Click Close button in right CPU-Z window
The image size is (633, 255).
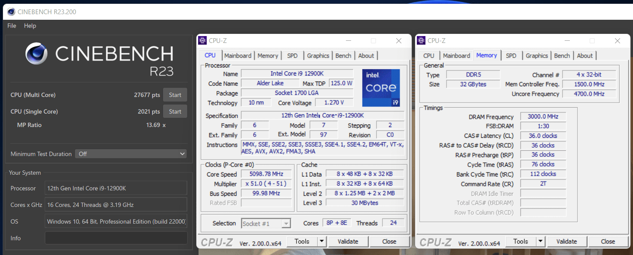coord(608,241)
